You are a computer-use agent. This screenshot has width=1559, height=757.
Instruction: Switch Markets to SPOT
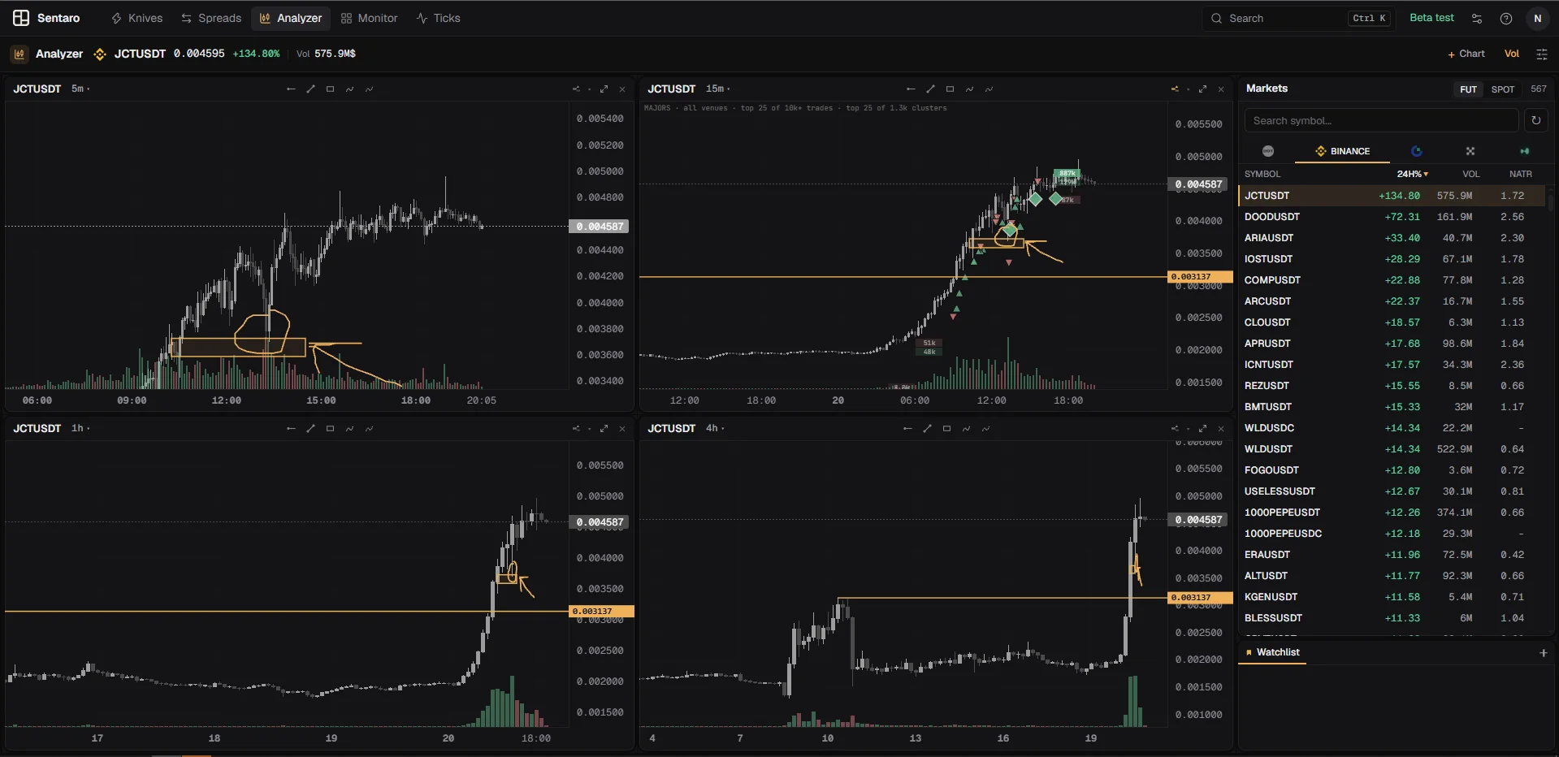1503,89
